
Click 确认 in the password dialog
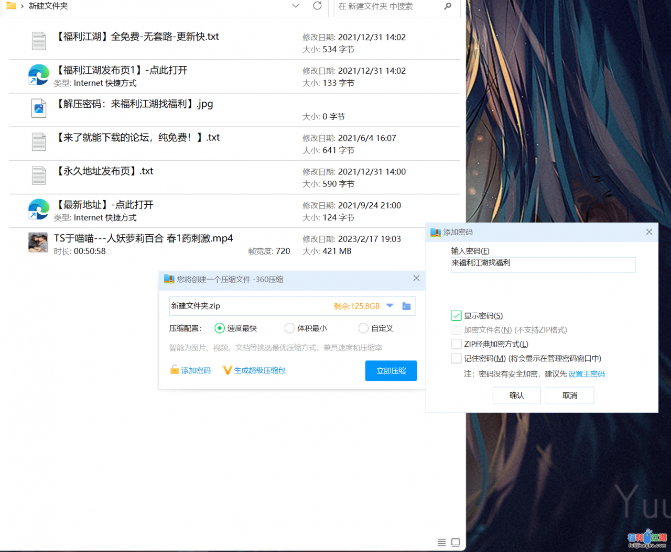pos(516,395)
